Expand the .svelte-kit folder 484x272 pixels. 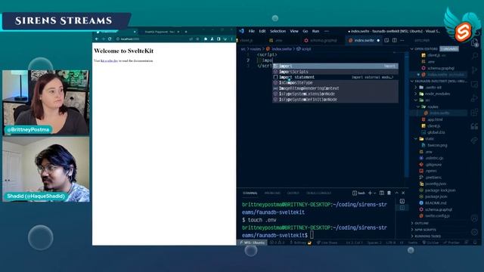coord(416,88)
